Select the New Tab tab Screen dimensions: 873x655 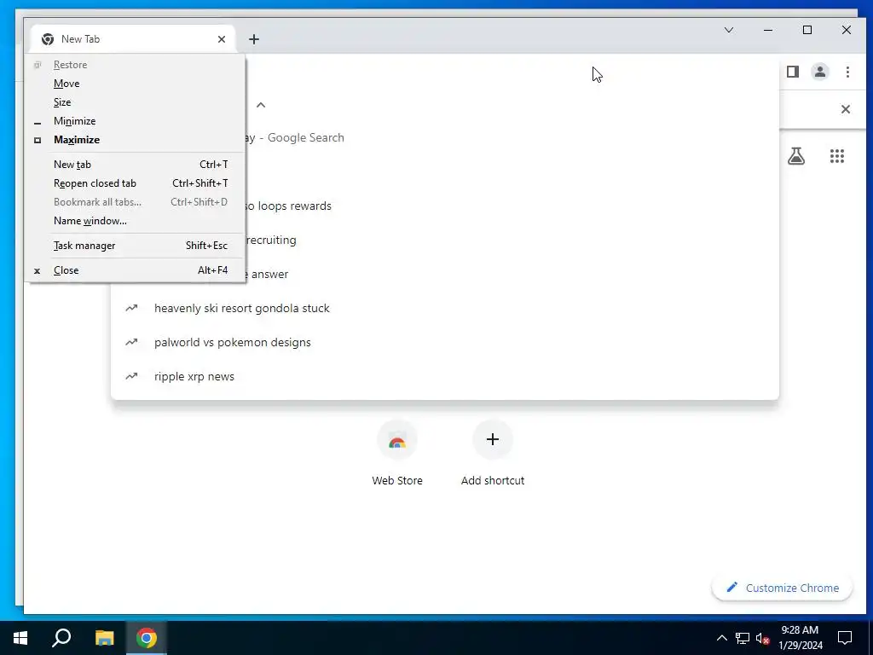point(132,39)
